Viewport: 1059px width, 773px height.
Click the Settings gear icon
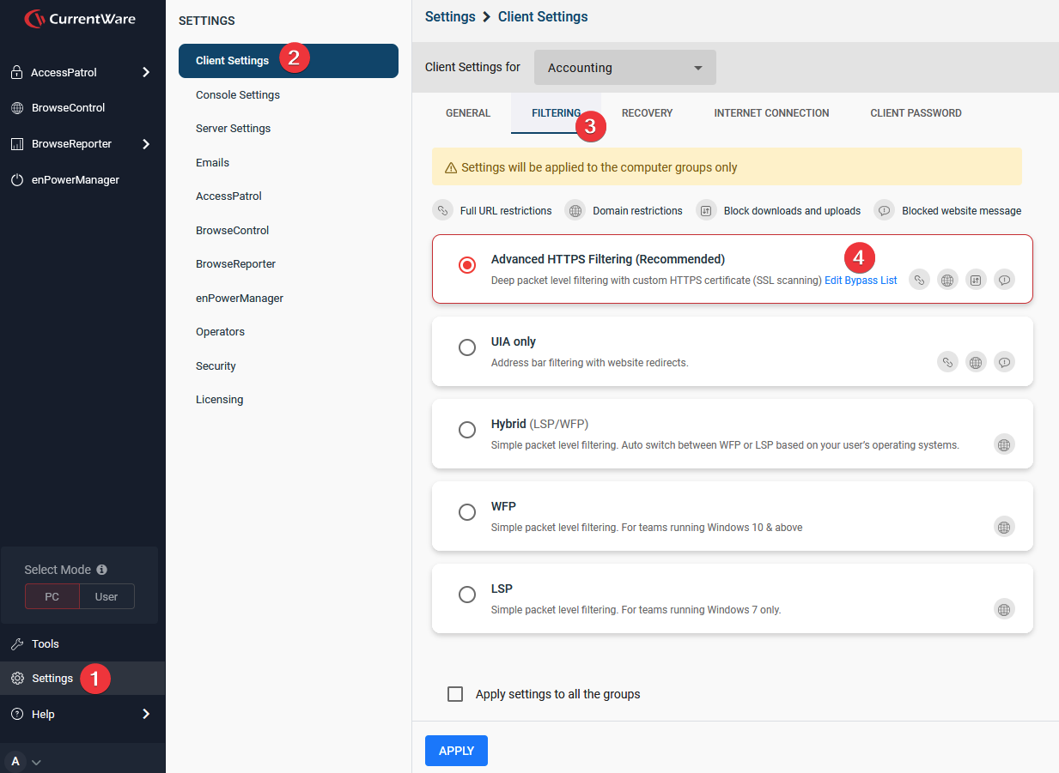click(x=17, y=679)
